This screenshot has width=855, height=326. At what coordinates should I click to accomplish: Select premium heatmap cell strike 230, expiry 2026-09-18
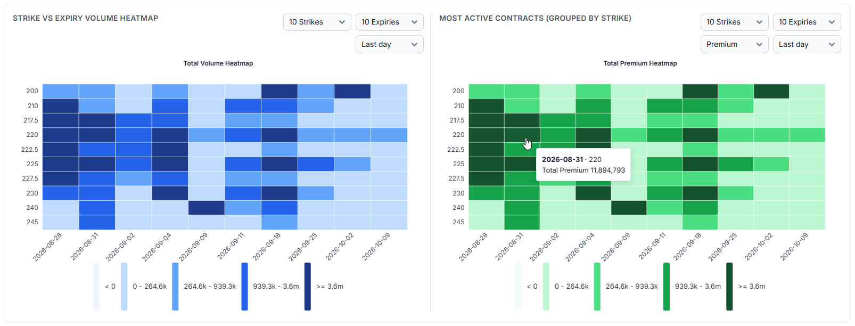tap(700, 193)
